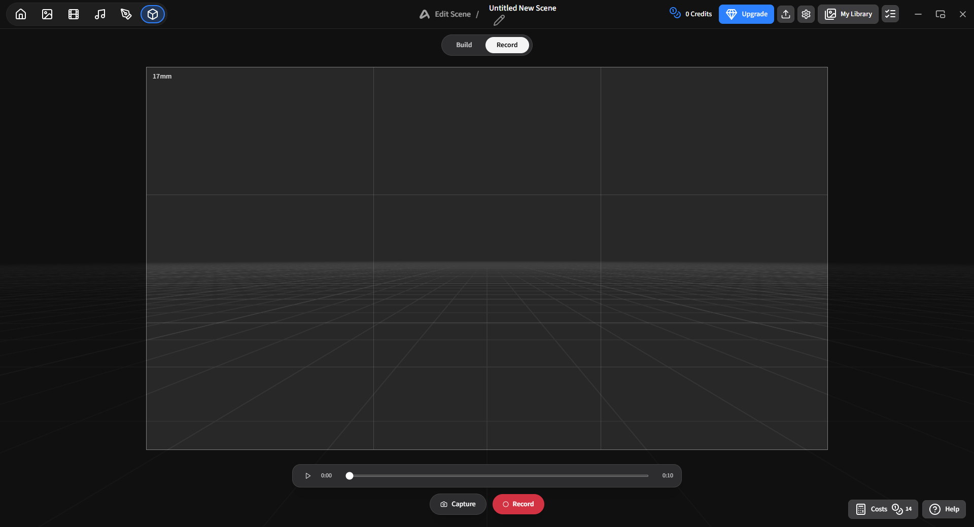The image size is (974, 527).
Task: Minimize the application window
Action: [x=918, y=14]
